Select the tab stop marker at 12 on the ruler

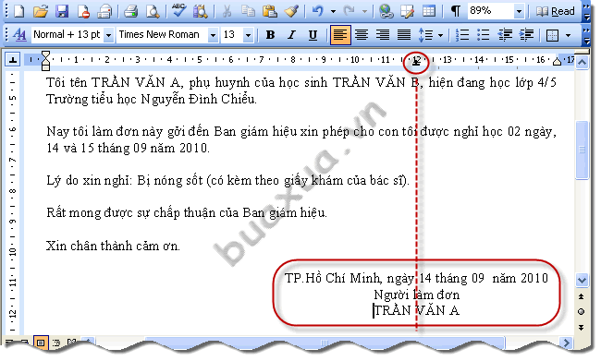(x=416, y=62)
